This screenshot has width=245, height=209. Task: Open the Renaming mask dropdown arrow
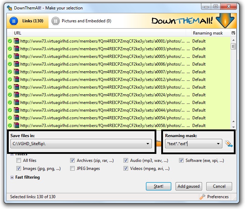218,144
